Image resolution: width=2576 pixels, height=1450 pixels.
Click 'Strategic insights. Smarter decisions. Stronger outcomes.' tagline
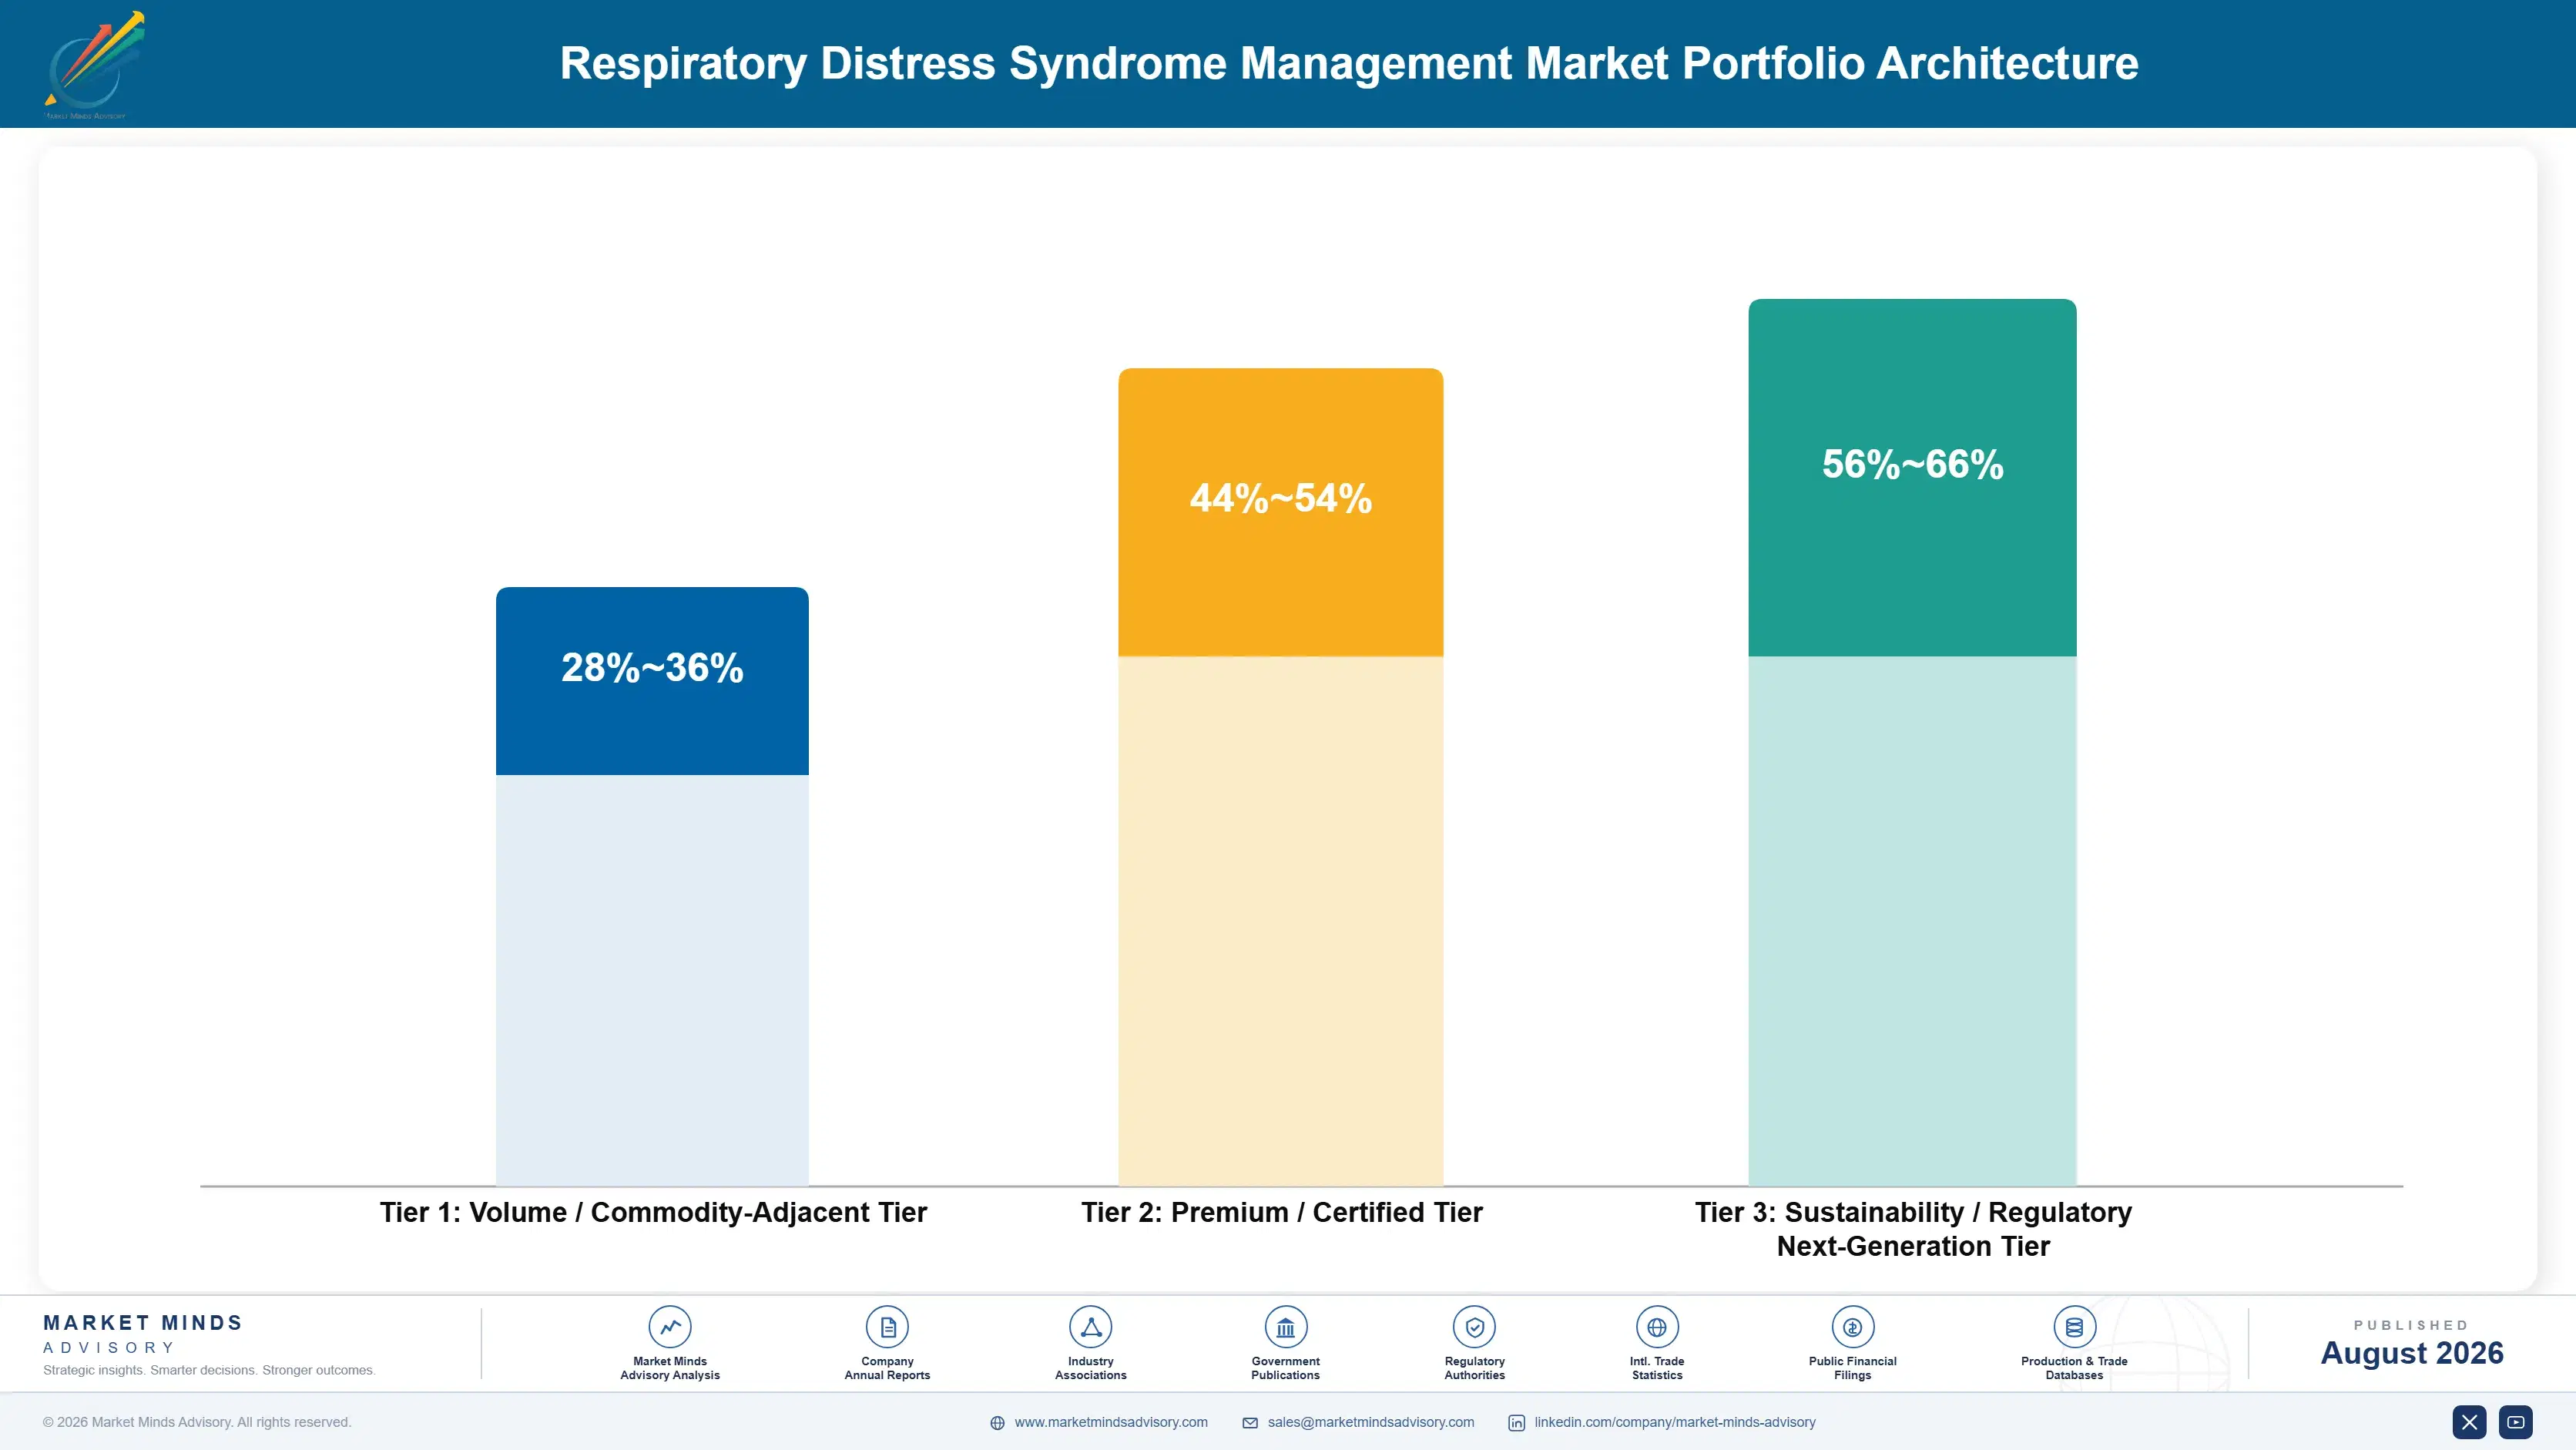click(x=209, y=1370)
